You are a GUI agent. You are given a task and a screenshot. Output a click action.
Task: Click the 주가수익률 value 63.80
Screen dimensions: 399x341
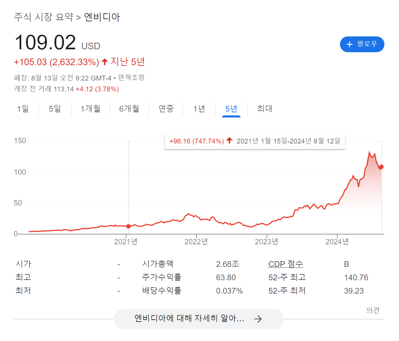click(x=226, y=278)
